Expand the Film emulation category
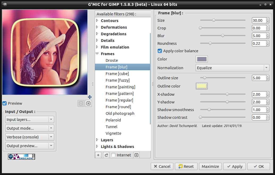This screenshot has width=275, height=175. click(97, 47)
